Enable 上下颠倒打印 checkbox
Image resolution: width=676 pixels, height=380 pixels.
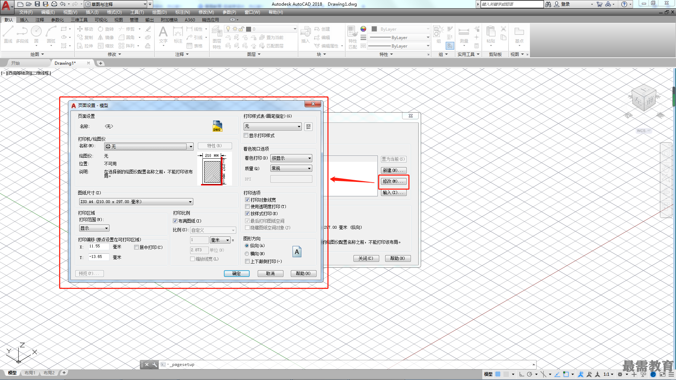(x=247, y=261)
